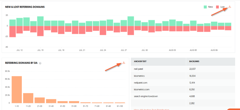Click the Lost legend label
Screen dimensions: 240x110
click(222, 7)
